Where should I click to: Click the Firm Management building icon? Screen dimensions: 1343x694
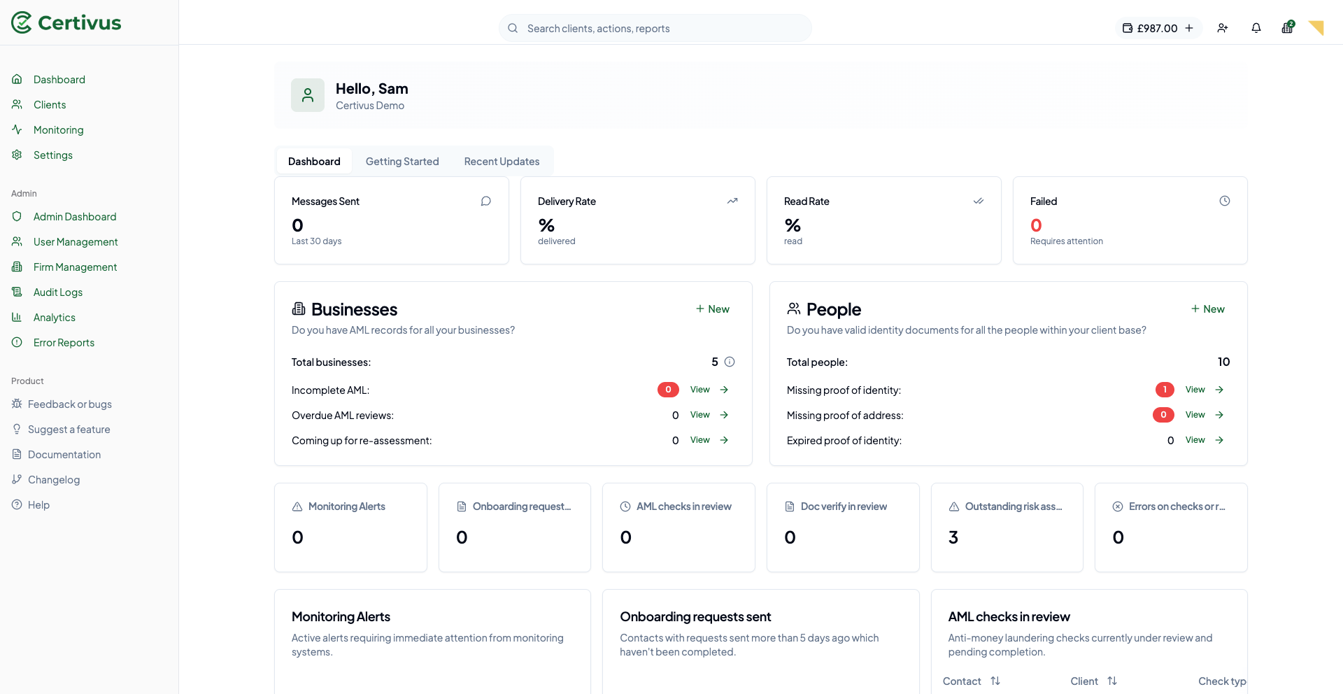tap(17, 267)
